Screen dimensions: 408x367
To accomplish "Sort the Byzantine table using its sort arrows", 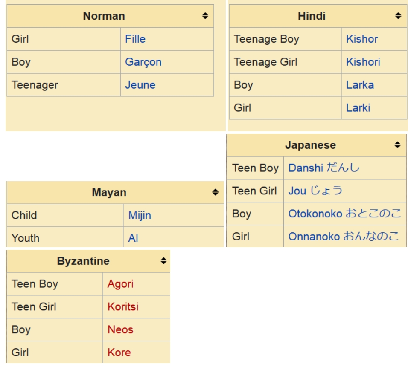I will [163, 261].
